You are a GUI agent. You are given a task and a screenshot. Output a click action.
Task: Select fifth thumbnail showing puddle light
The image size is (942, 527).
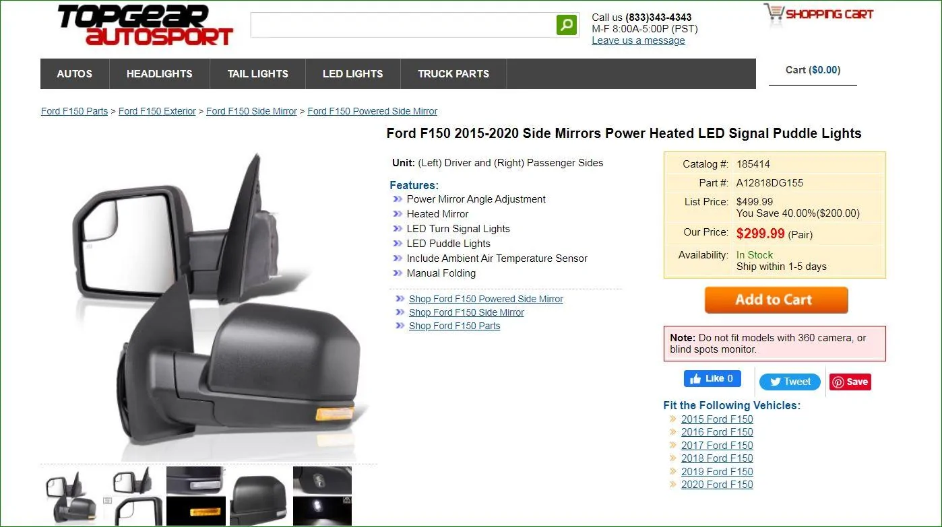tap(322, 496)
